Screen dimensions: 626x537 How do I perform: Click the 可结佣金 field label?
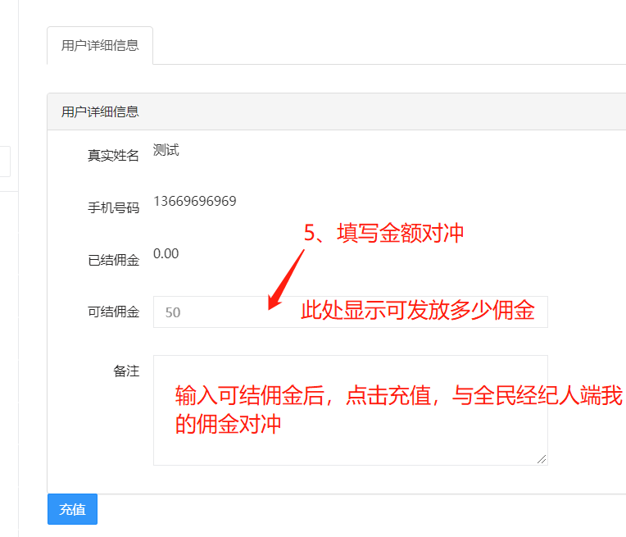[x=113, y=312]
